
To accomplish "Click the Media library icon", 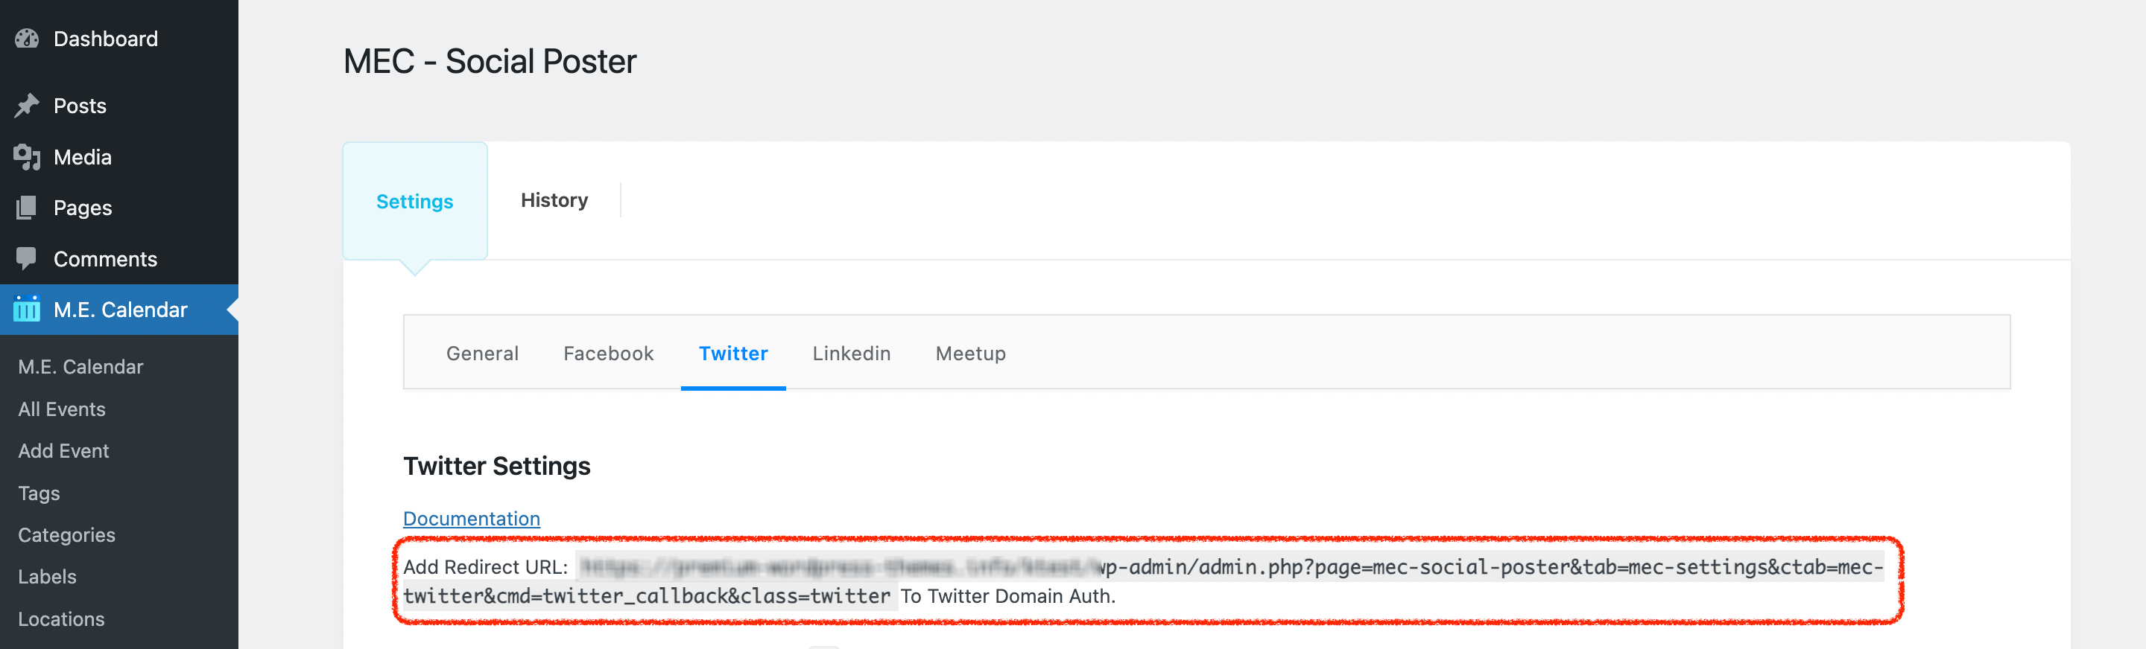I will [27, 156].
